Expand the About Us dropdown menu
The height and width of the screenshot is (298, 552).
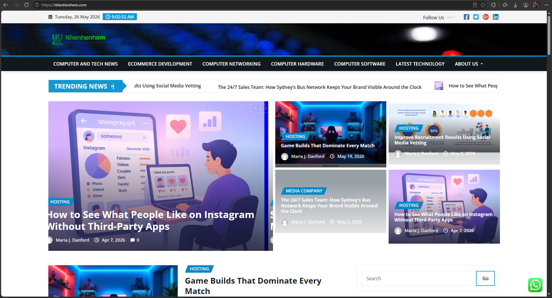click(469, 64)
